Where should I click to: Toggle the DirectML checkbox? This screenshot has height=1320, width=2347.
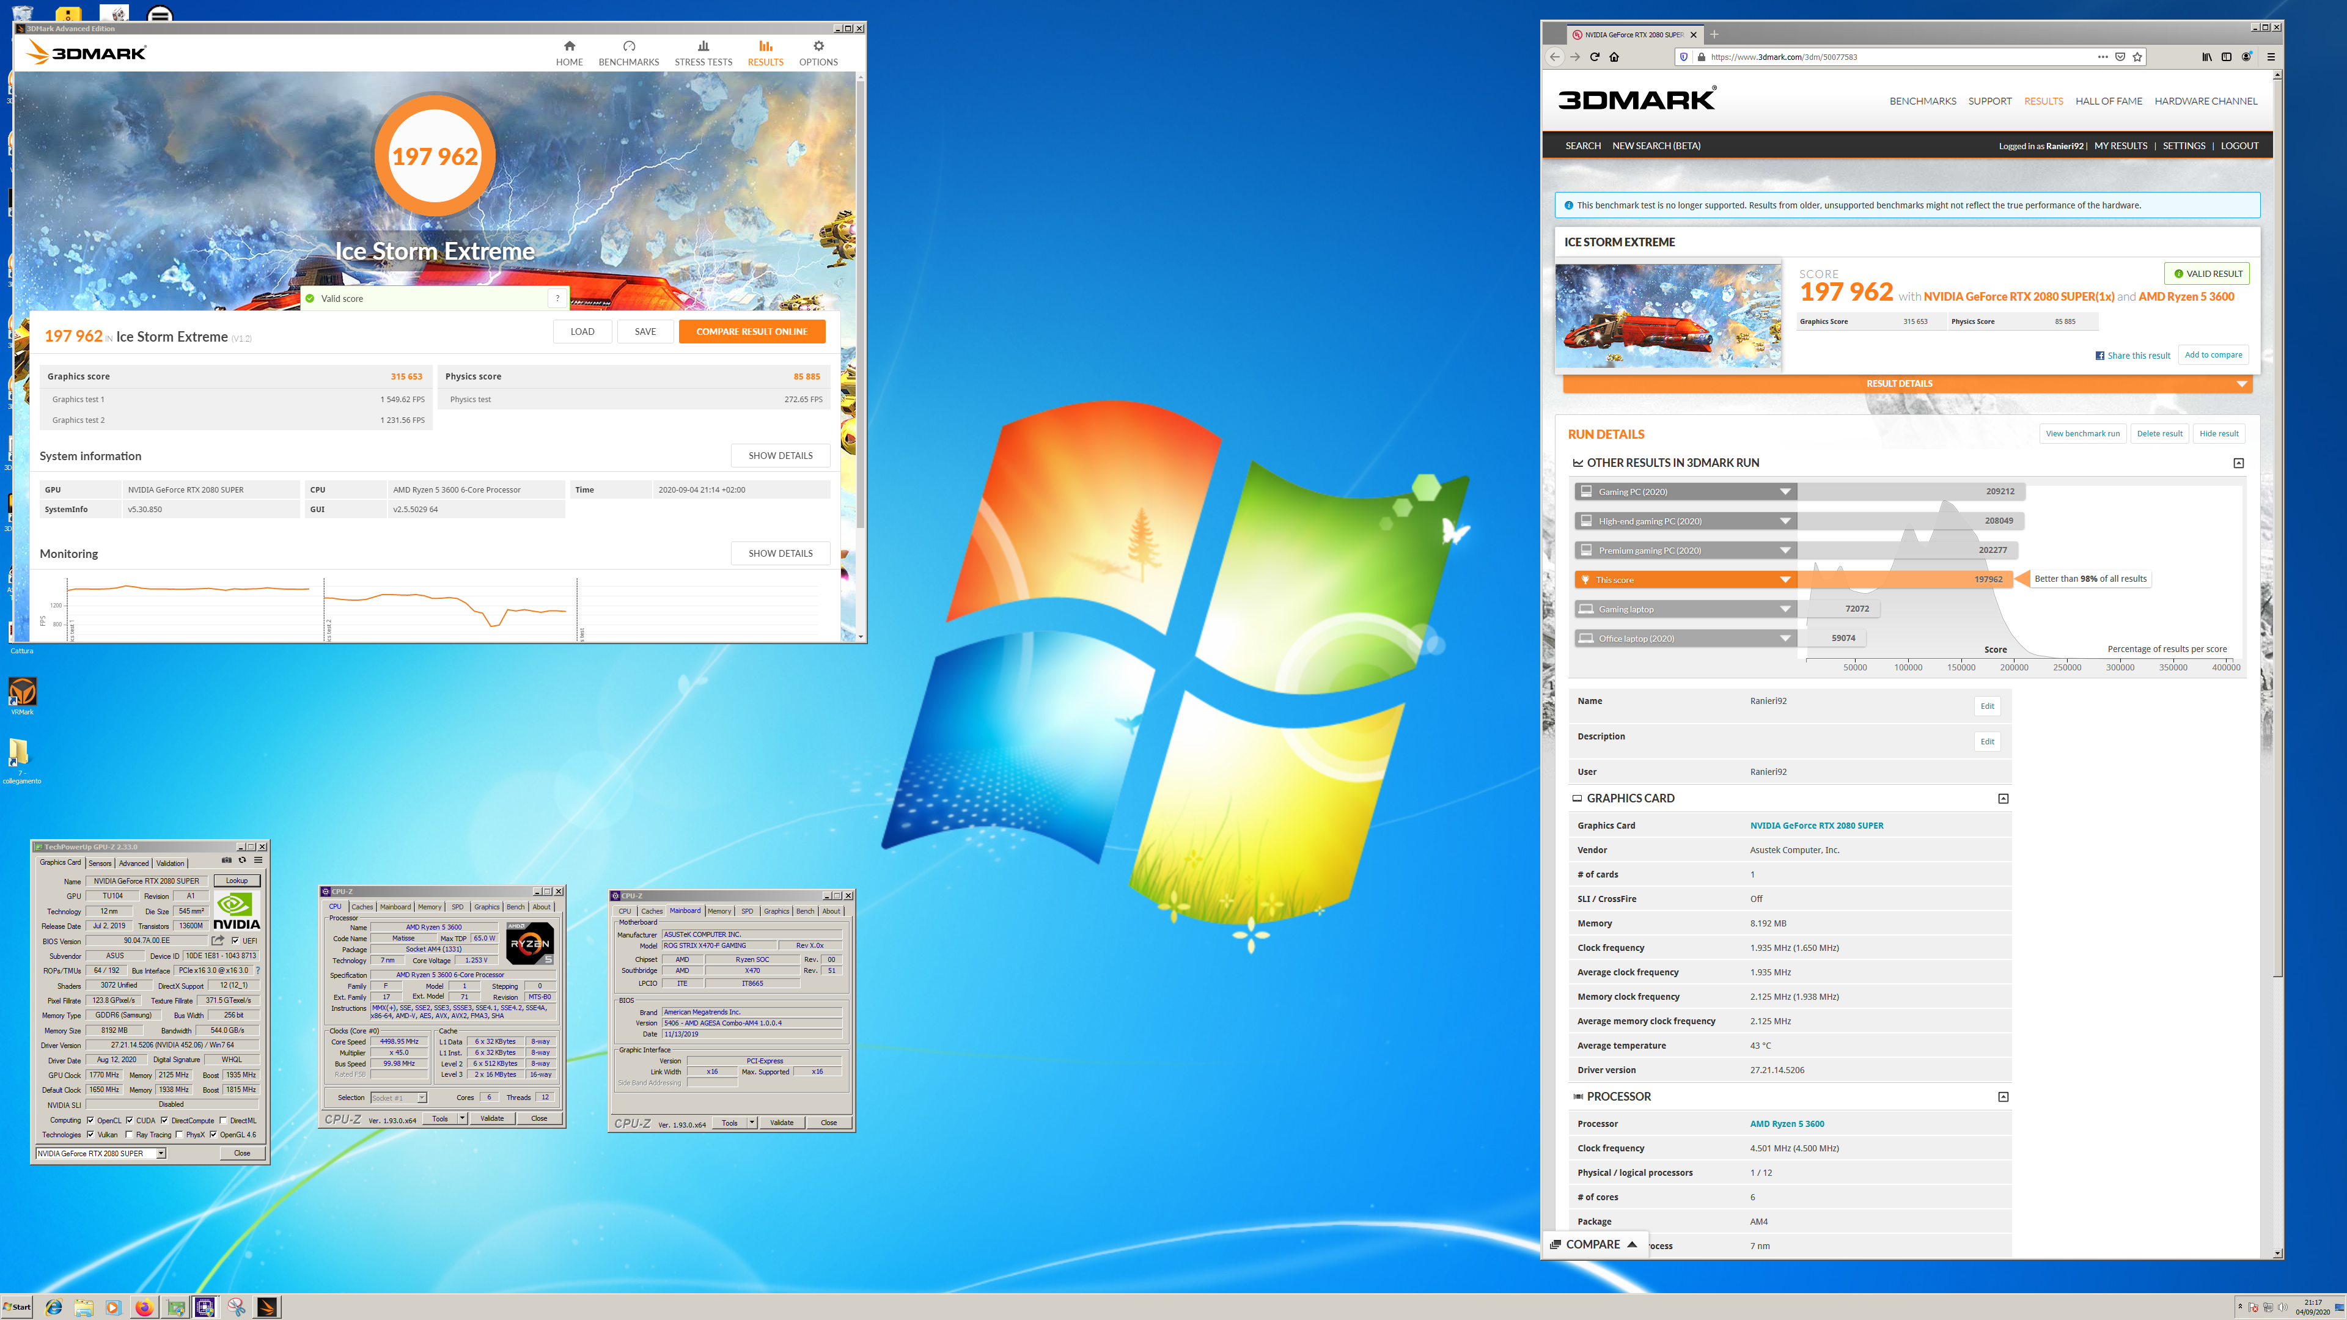pyautogui.click(x=223, y=1121)
